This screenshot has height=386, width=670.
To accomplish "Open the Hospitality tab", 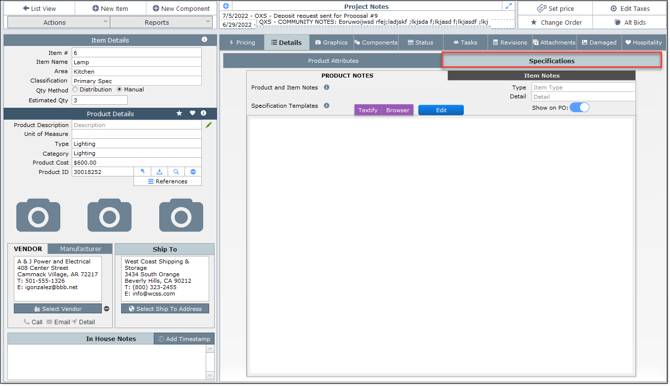I will coord(643,43).
